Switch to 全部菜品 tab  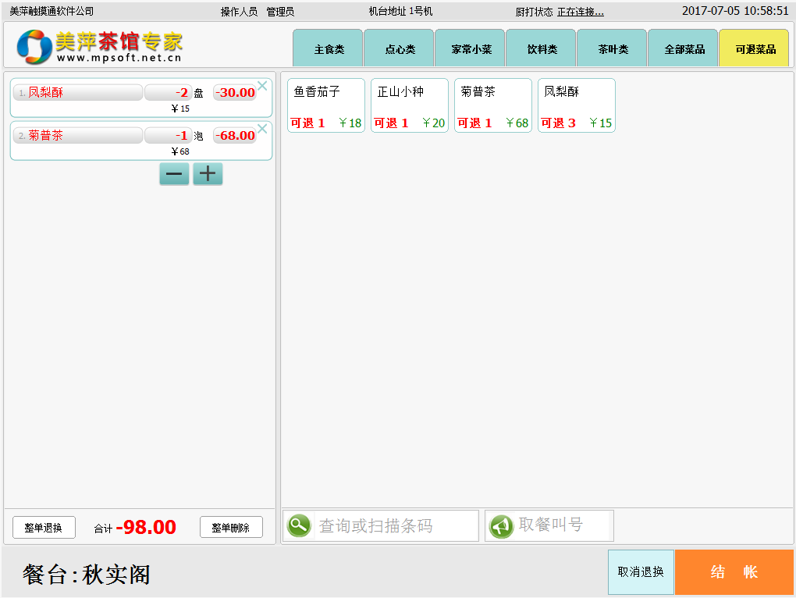click(684, 49)
